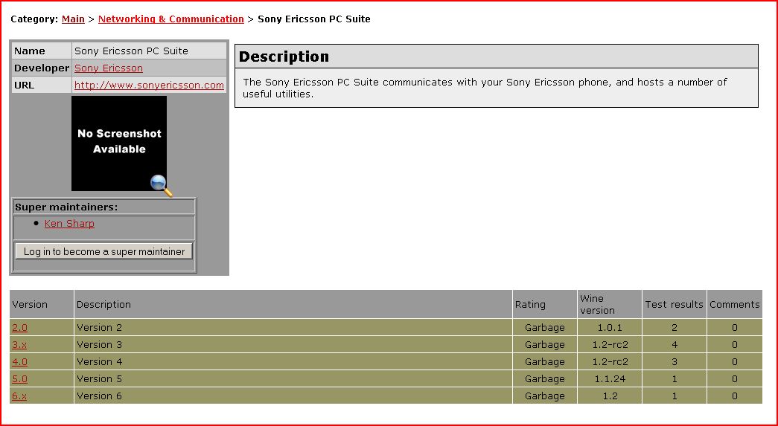Open version 3.x entry

point(19,345)
